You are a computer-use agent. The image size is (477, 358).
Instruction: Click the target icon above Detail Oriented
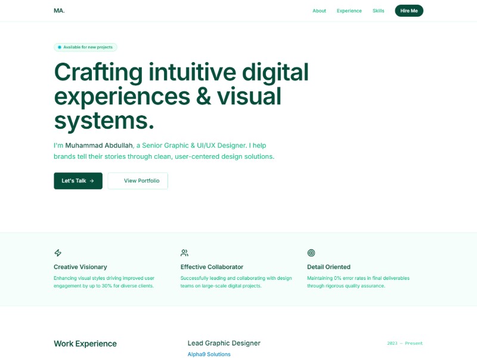[x=311, y=253]
